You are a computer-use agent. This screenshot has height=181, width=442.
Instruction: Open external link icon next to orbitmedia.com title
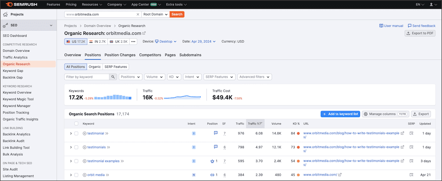(144, 33)
